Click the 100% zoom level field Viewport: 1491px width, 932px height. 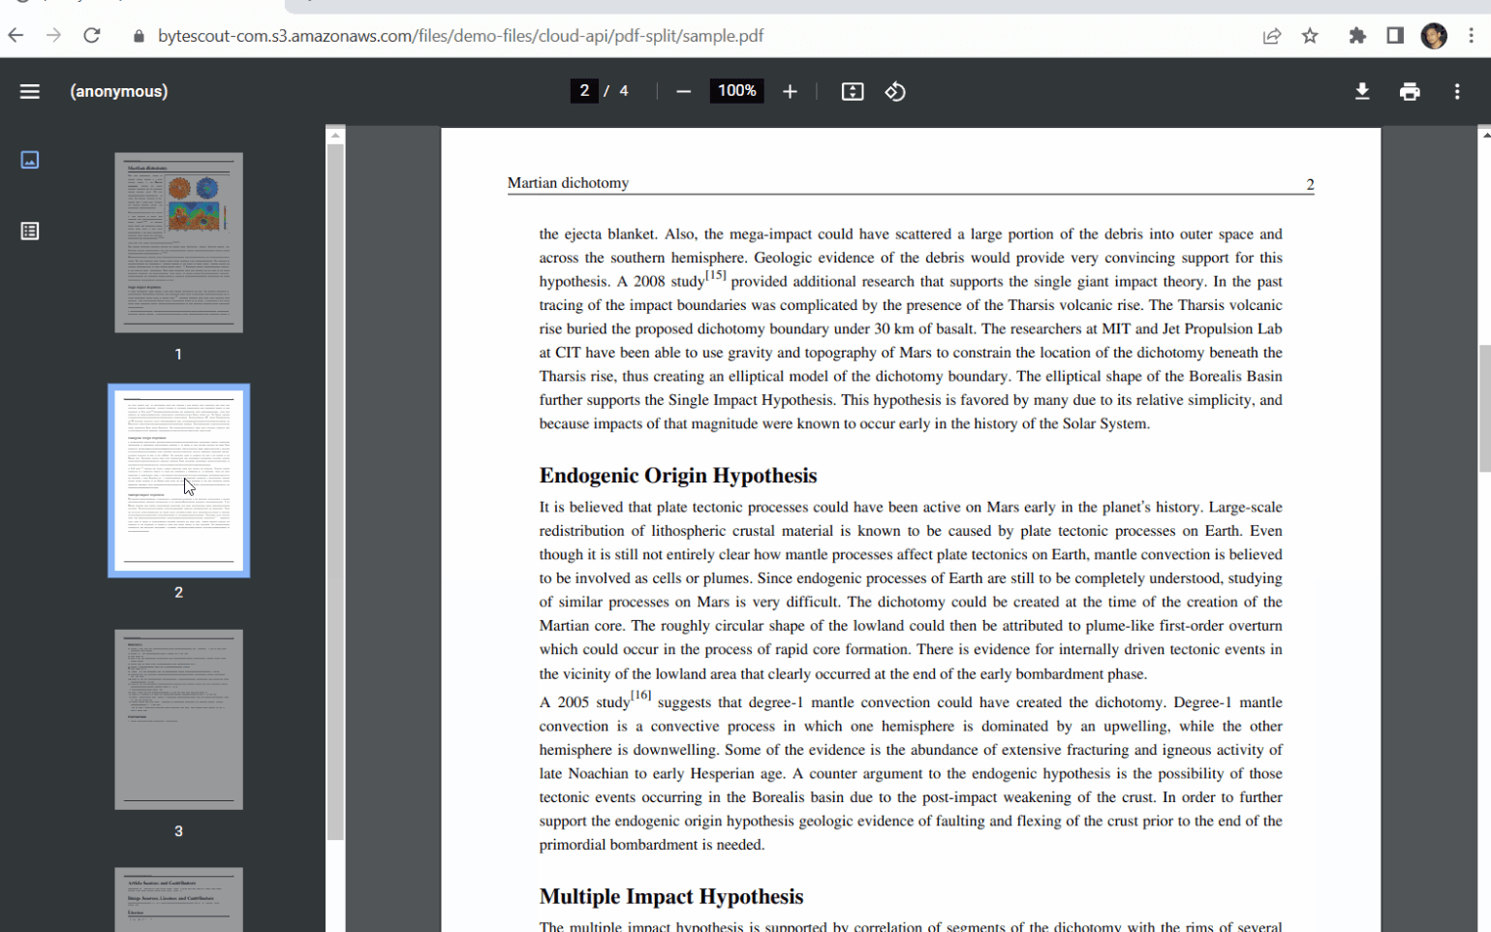[736, 91]
